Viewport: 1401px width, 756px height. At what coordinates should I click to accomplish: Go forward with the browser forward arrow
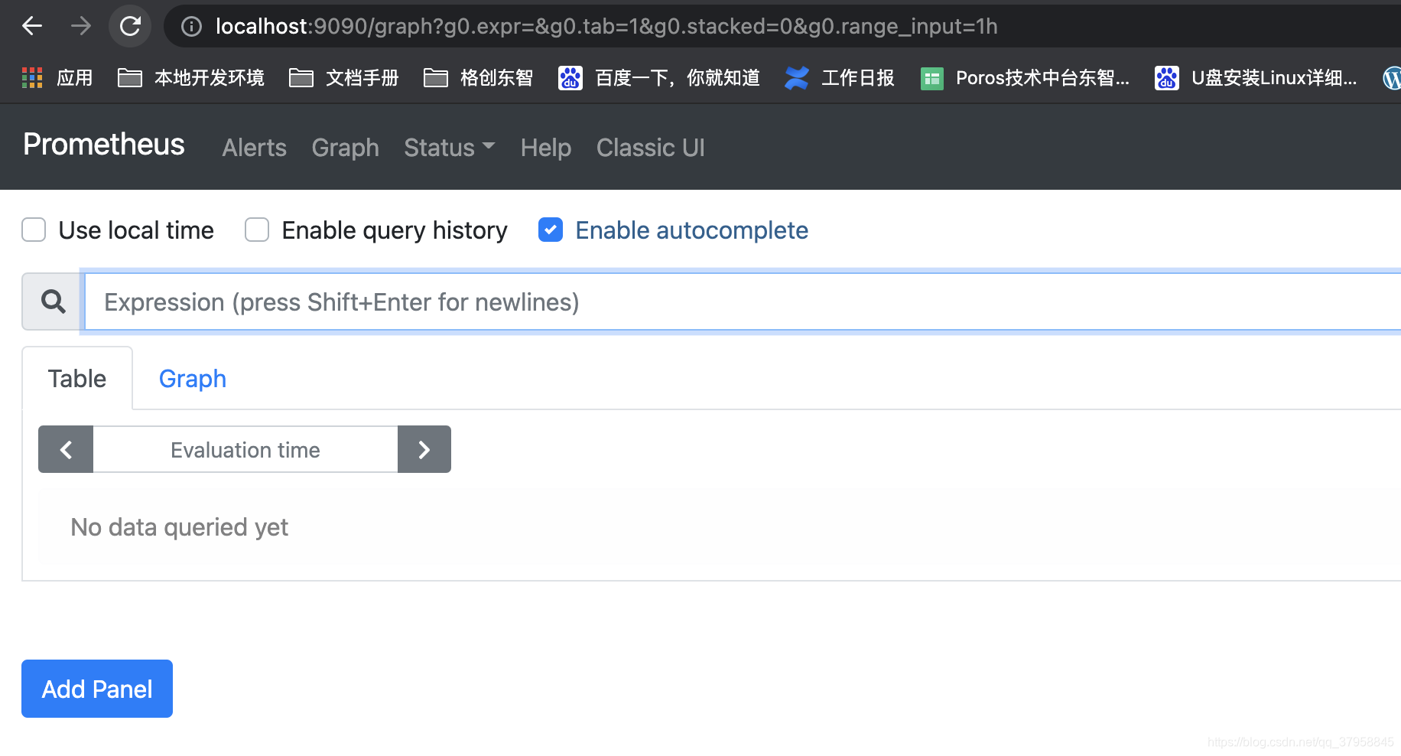[80, 26]
